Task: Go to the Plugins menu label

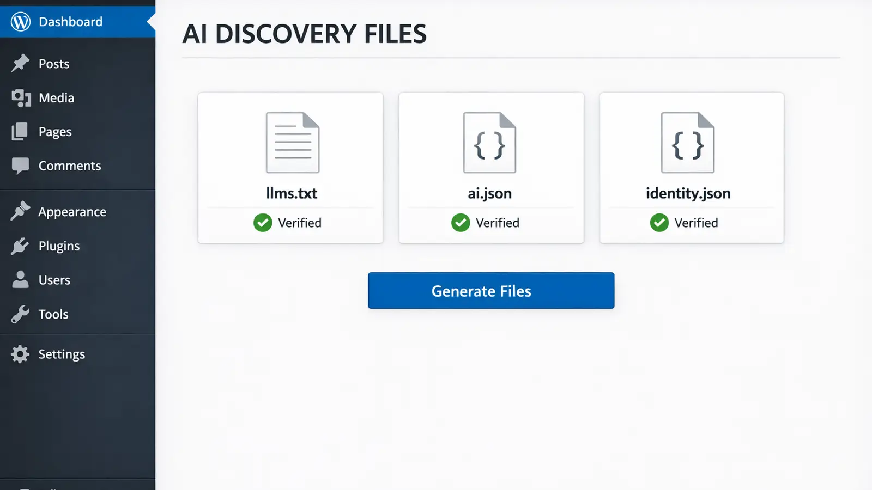Action: (x=59, y=246)
